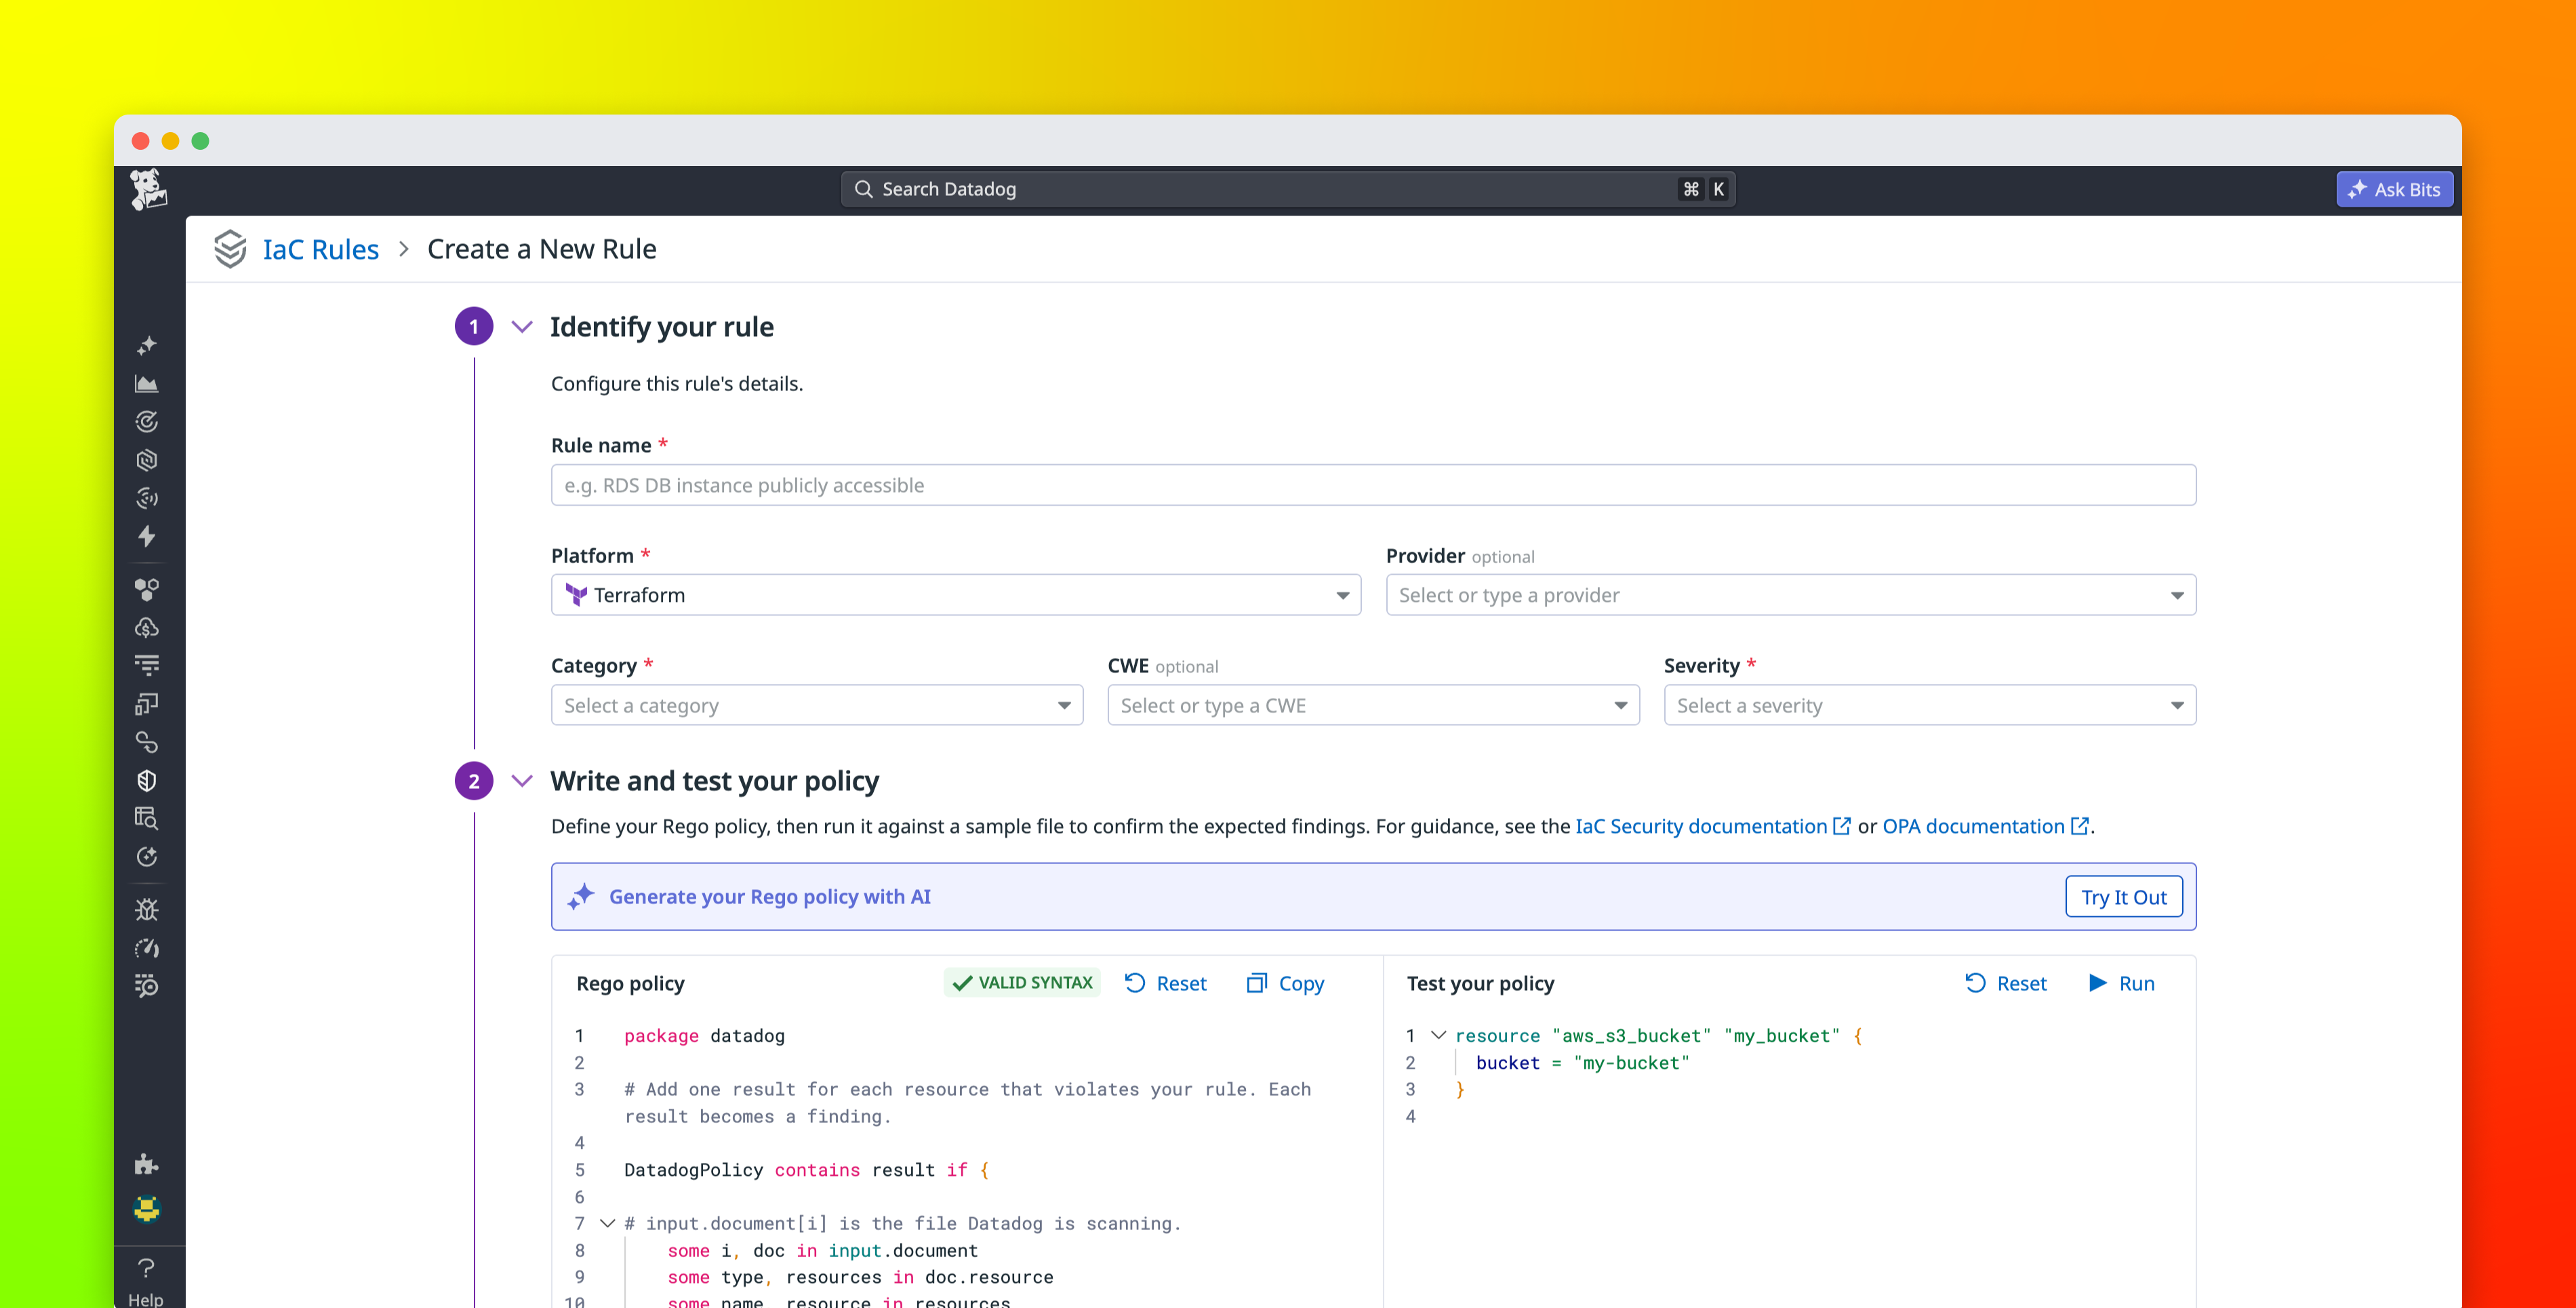Open the chain link sidebar icon
The image size is (2576, 1308).
coord(147,742)
